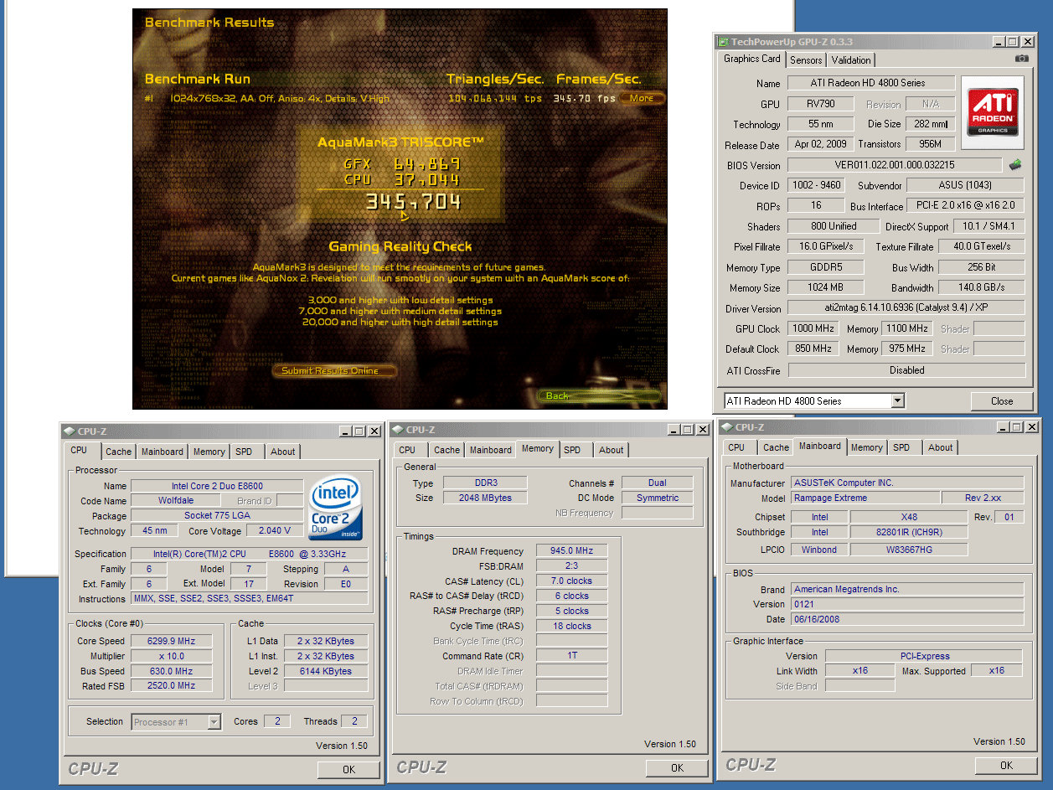Click the Intel Core 2 Duo logo
1053x790 pixels.
335,508
